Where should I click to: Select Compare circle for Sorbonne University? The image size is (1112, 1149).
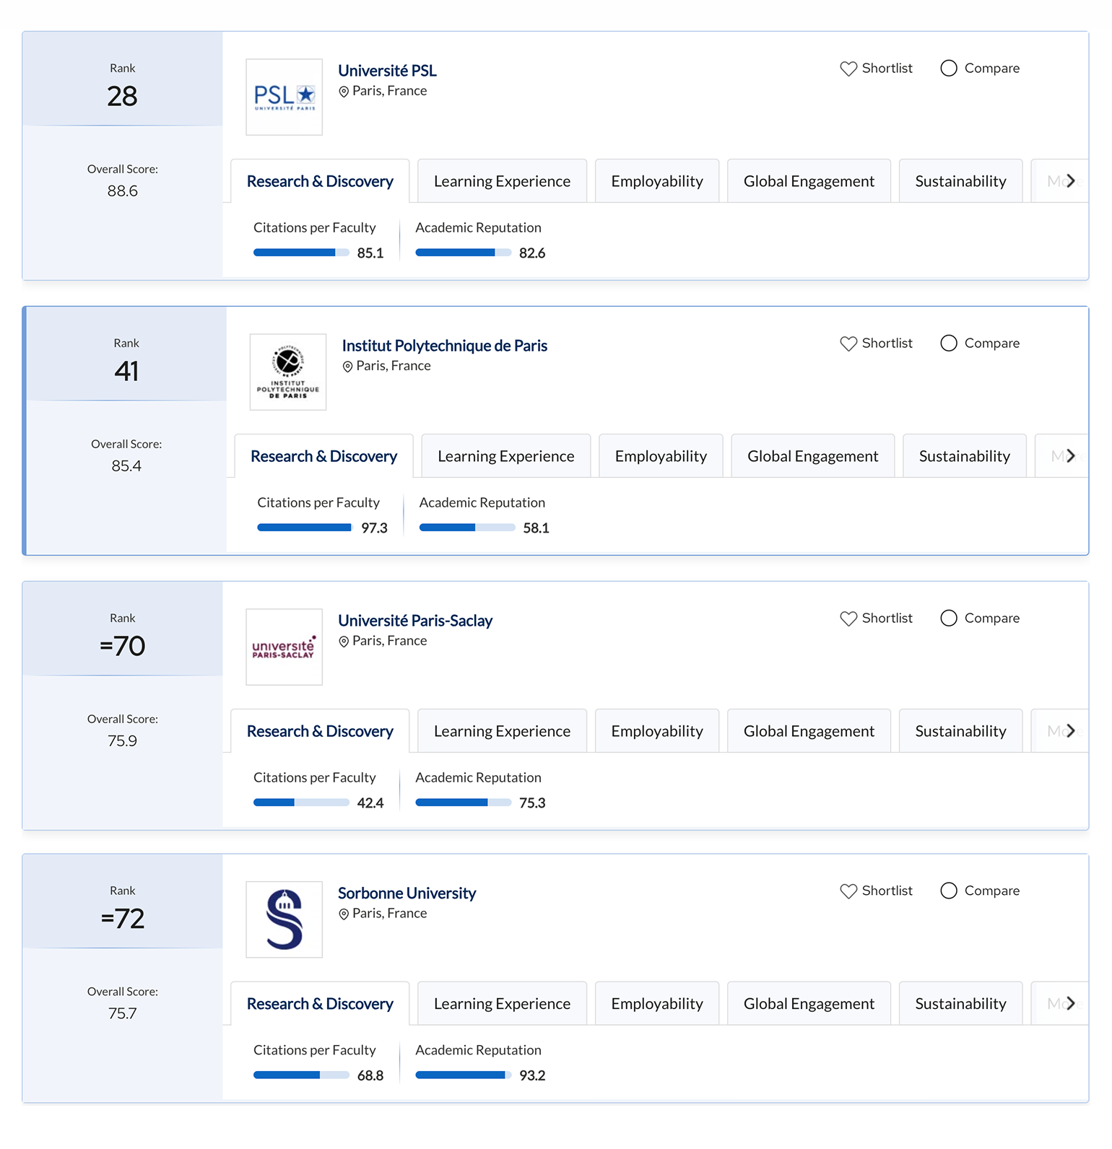(949, 891)
